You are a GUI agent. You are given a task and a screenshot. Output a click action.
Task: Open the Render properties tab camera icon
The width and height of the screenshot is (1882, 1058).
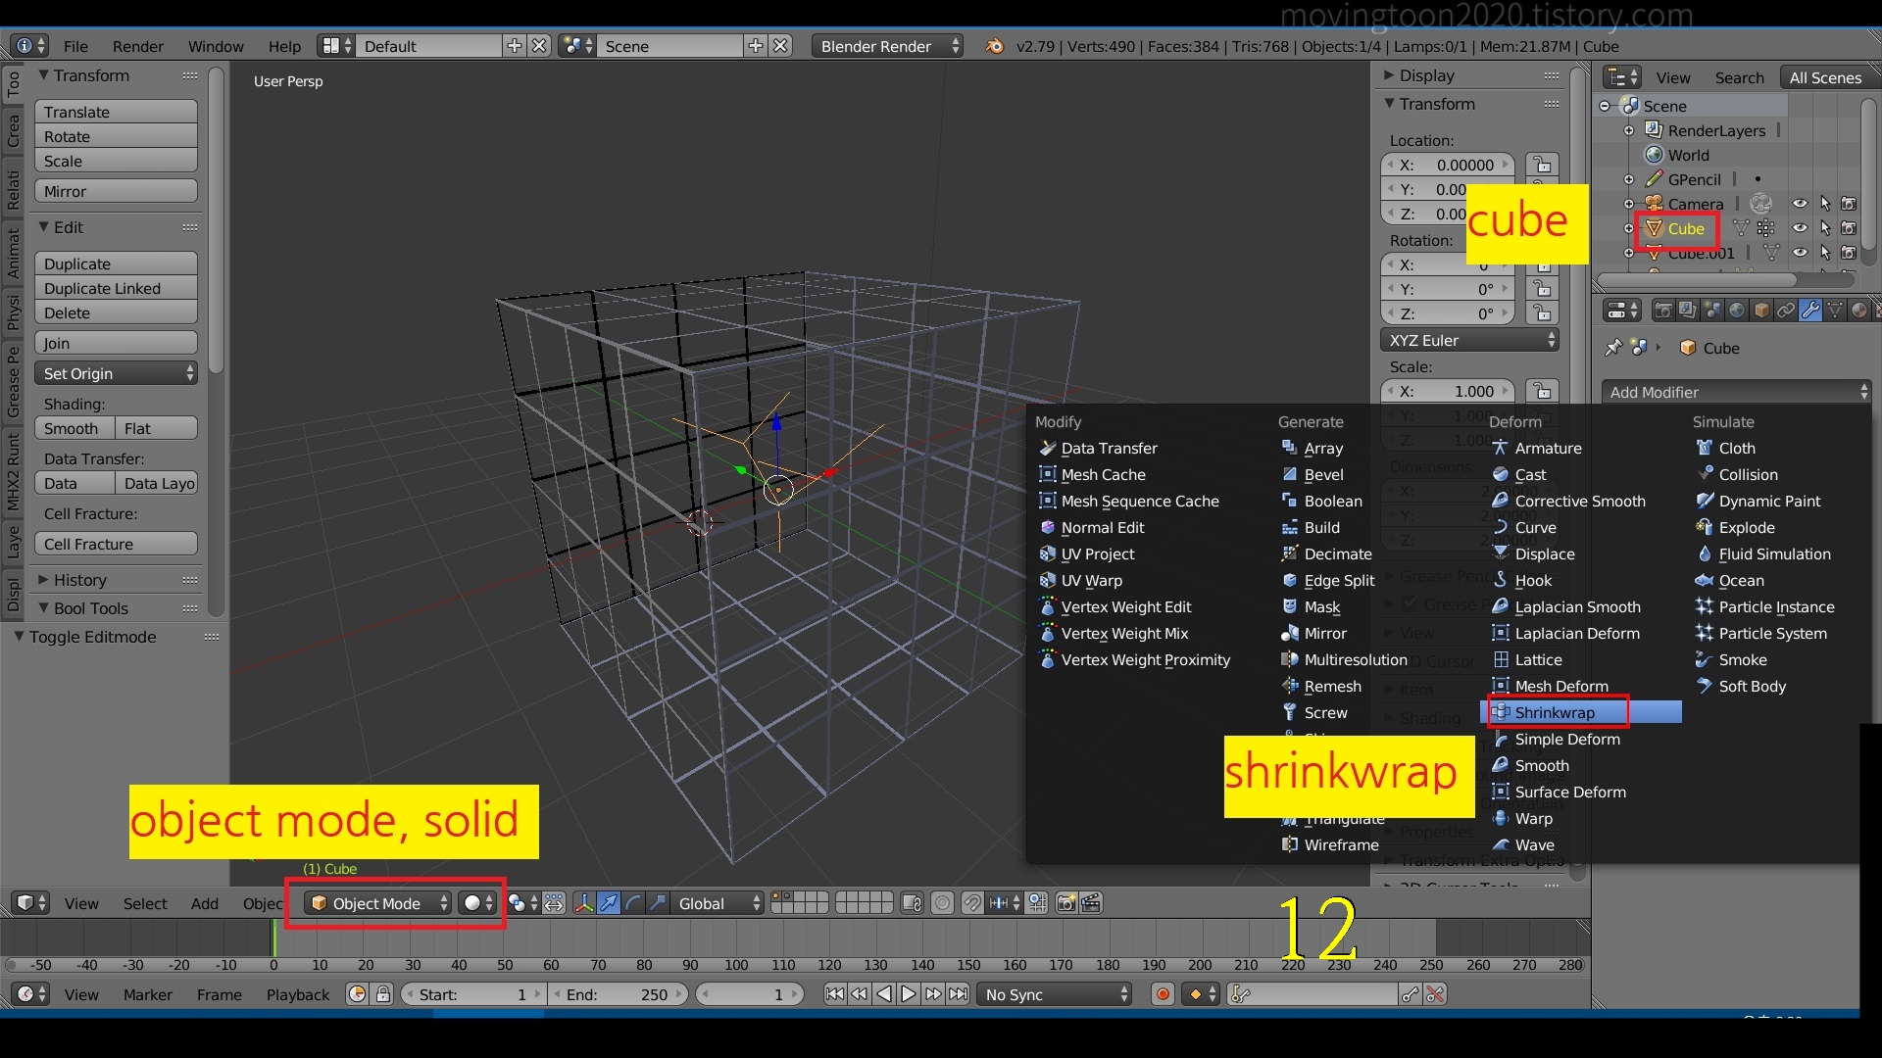1663,311
